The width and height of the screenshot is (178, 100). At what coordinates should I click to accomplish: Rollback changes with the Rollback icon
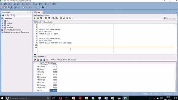click(x=56, y=18)
